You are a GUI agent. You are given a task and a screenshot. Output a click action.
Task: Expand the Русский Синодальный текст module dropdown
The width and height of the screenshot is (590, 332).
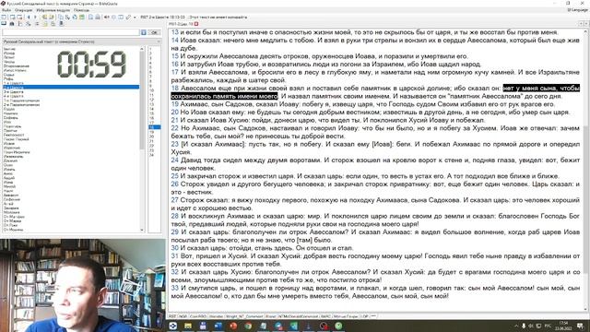(x=159, y=41)
